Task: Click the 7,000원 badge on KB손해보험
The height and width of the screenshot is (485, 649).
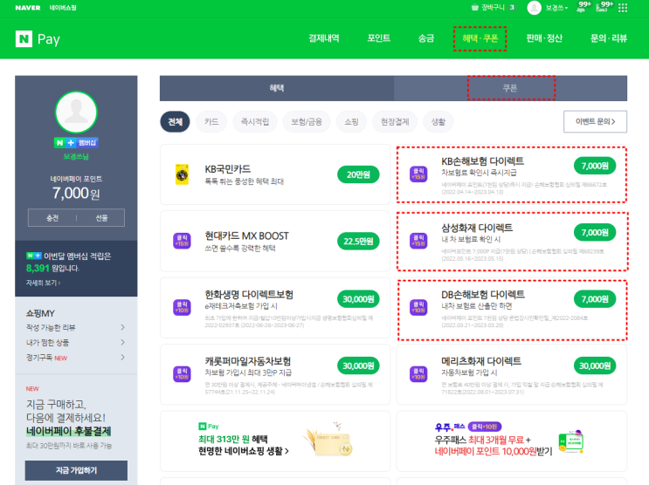Action: tap(595, 166)
